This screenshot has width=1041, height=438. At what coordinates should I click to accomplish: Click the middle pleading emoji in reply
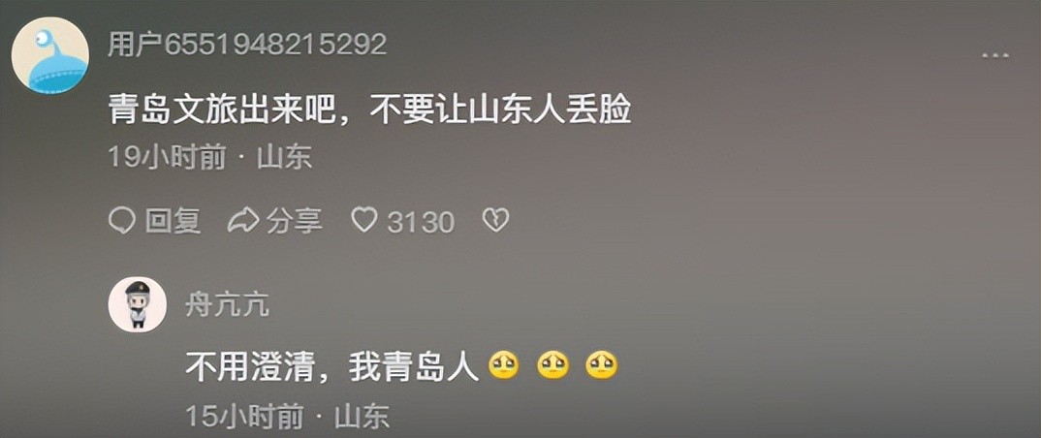[x=552, y=365]
